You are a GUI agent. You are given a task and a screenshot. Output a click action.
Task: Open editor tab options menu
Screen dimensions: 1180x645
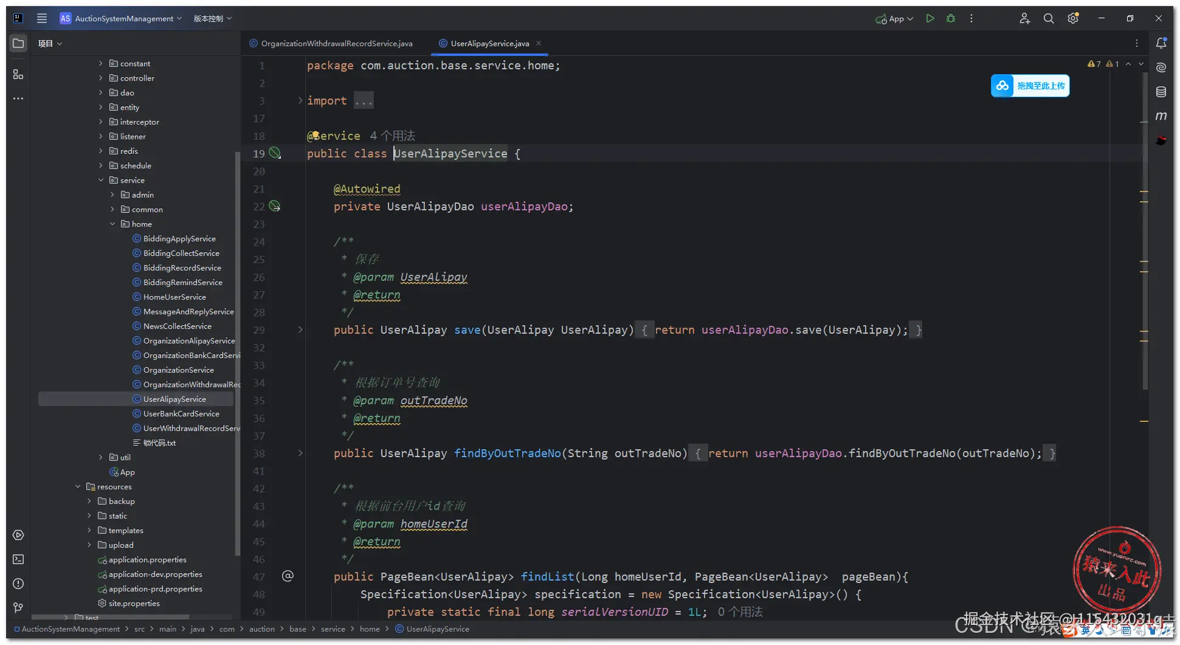click(1137, 43)
